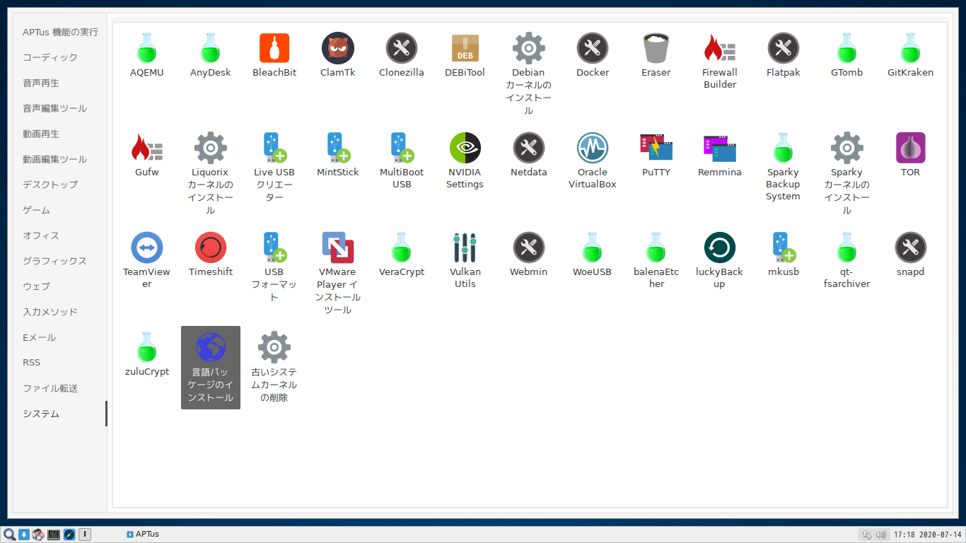
Task: Choose the Remmina icon
Action: 720,148
